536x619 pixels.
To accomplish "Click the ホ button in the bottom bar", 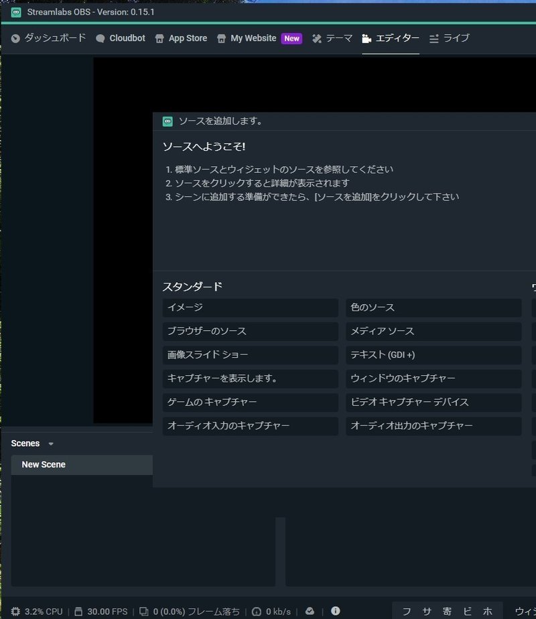I will (488, 612).
